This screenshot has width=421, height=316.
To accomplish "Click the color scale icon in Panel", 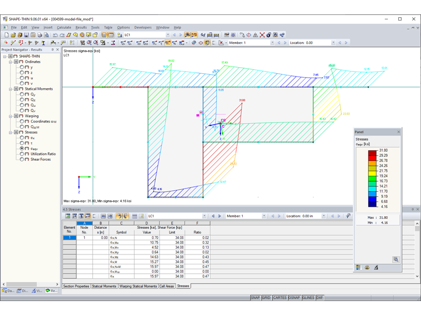I will coord(358,267).
